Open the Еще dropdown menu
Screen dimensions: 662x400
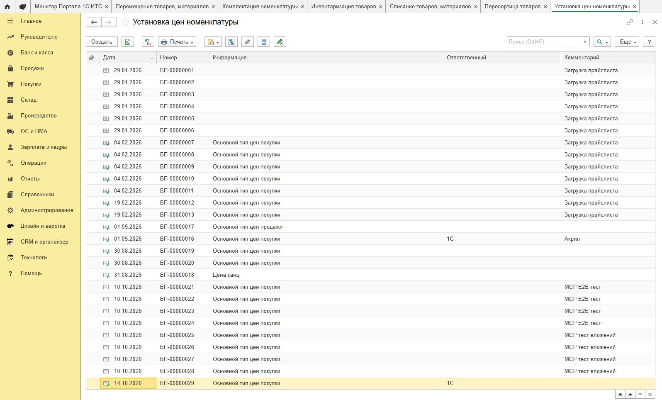(x=627, y=42)
